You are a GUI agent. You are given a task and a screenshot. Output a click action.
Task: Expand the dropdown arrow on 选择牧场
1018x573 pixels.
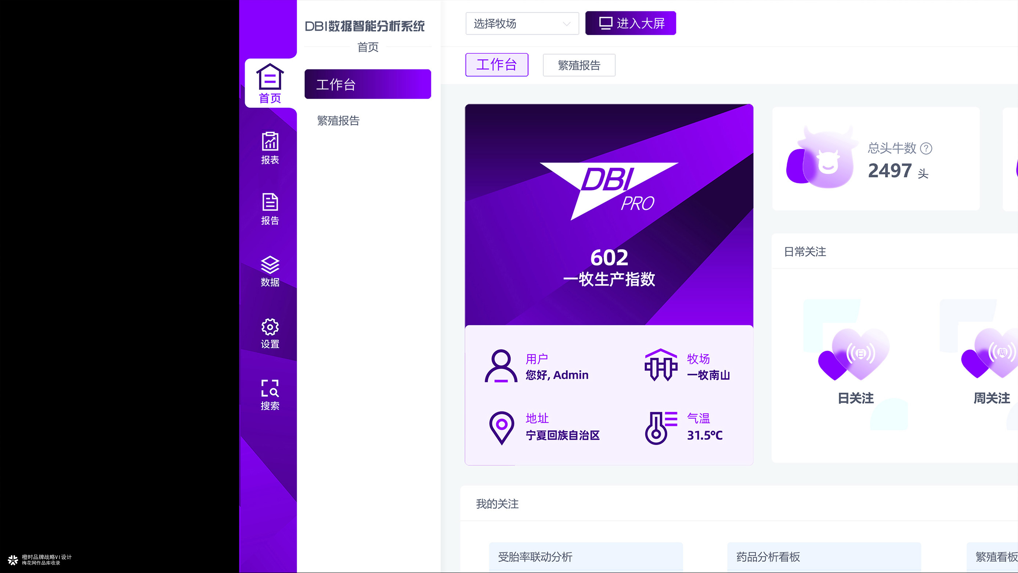[x=567, y=24]
